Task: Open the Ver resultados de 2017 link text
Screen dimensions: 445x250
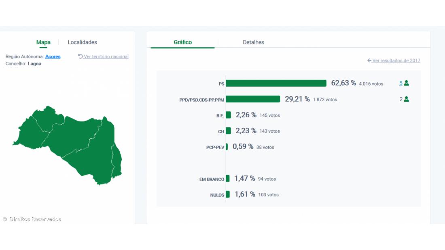Action: [396, 60]
